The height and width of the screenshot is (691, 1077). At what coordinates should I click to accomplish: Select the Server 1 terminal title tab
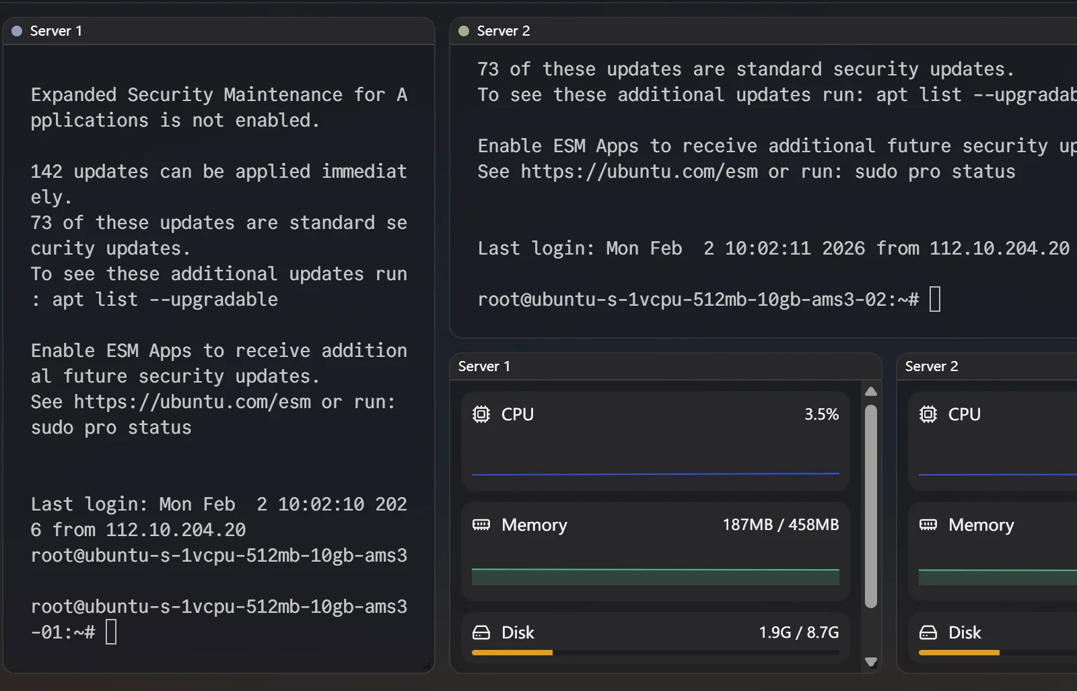[56, 31]
